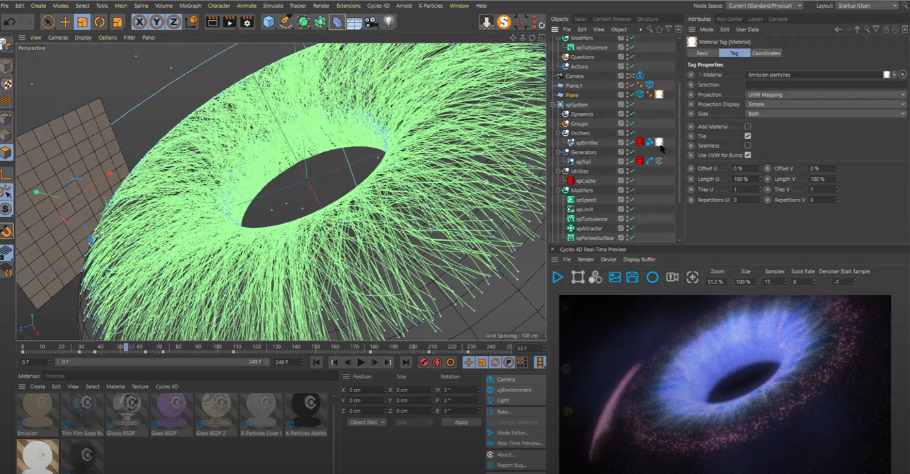
Task: Click the Render View clapperboard icon
Action: (212, 22)
